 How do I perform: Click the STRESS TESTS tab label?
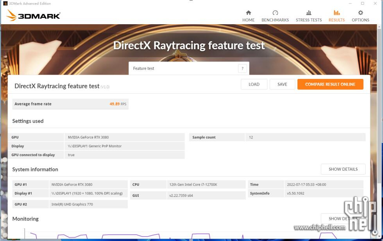(x=309, y=20)
